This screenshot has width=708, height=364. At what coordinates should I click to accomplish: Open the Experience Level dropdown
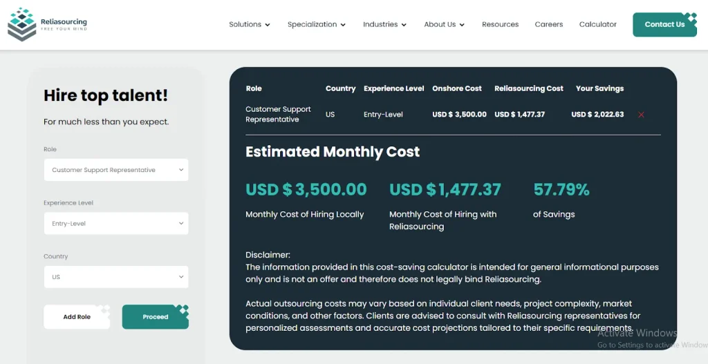click(x=116, y=223)
